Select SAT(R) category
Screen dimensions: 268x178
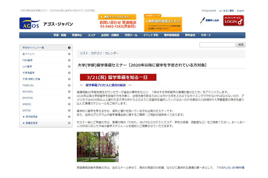point(46,110)
